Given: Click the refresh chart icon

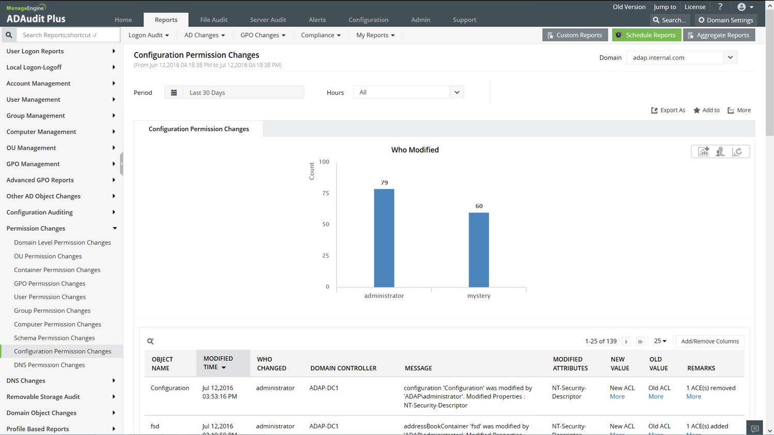Looking at the screenshot, I should pyautogui.click(x=737, y=152).
